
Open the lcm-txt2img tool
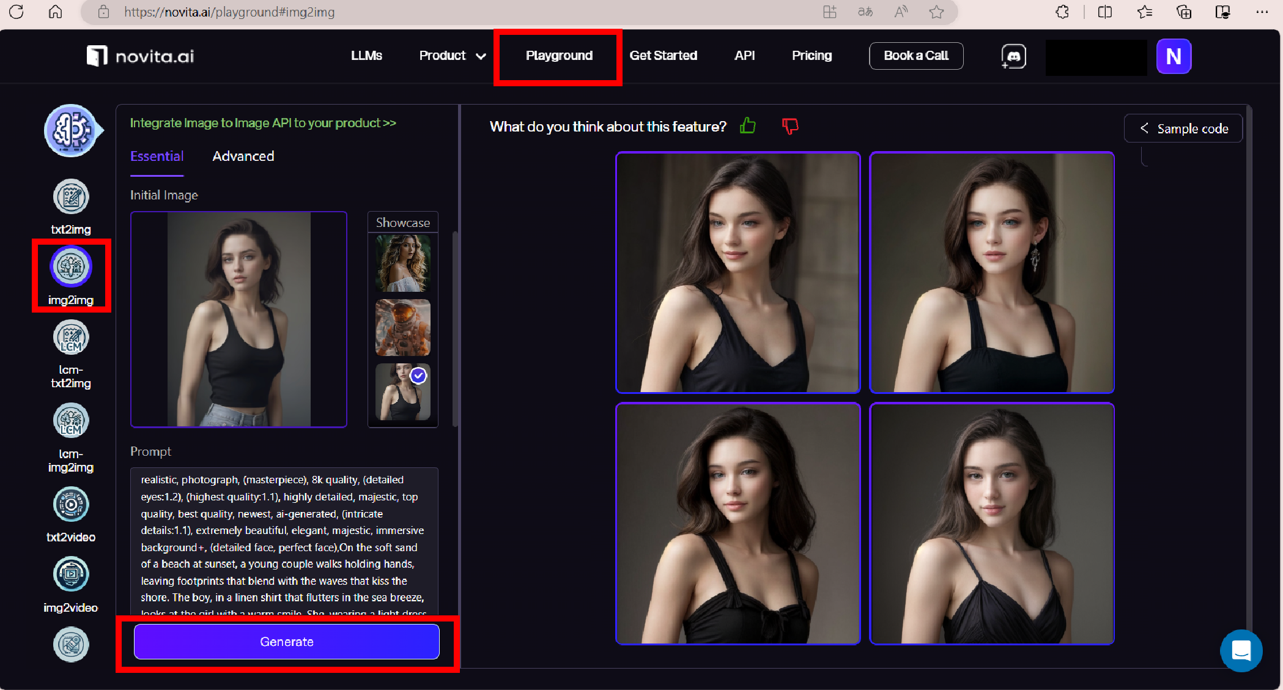coord(71,338)
